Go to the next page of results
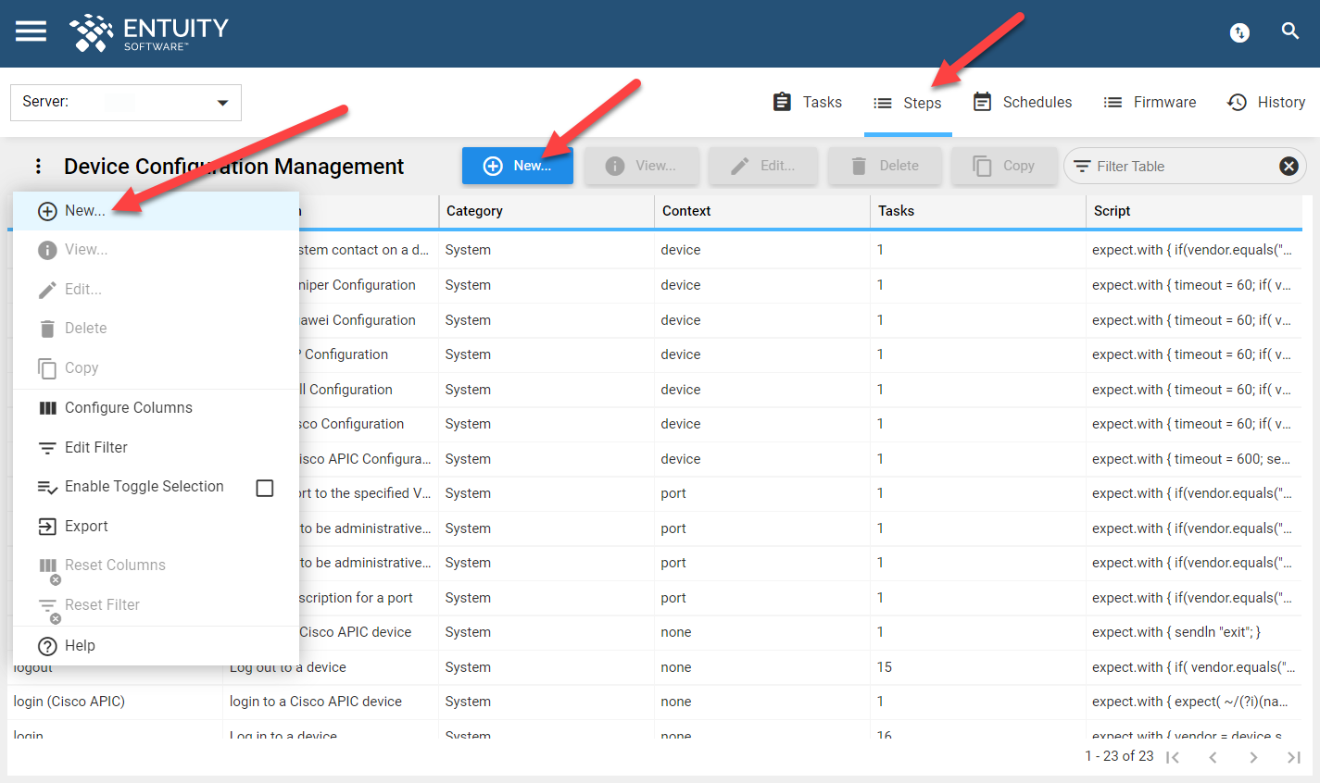Screen dimensions: 1320x783 pos(1253,756)
